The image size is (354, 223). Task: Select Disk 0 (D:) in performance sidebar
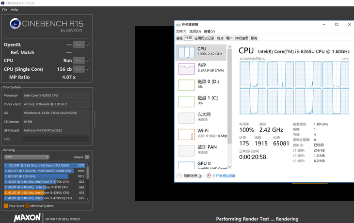point(201,85)
